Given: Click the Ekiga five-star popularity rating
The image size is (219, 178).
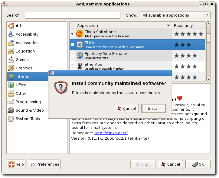Looking at the screenshot, I should [189, 34].
